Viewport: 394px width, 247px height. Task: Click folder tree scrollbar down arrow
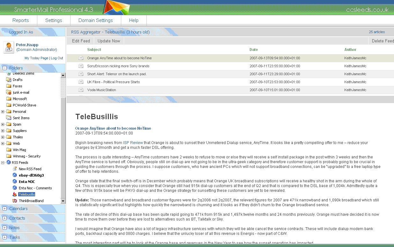coord(63,201)
